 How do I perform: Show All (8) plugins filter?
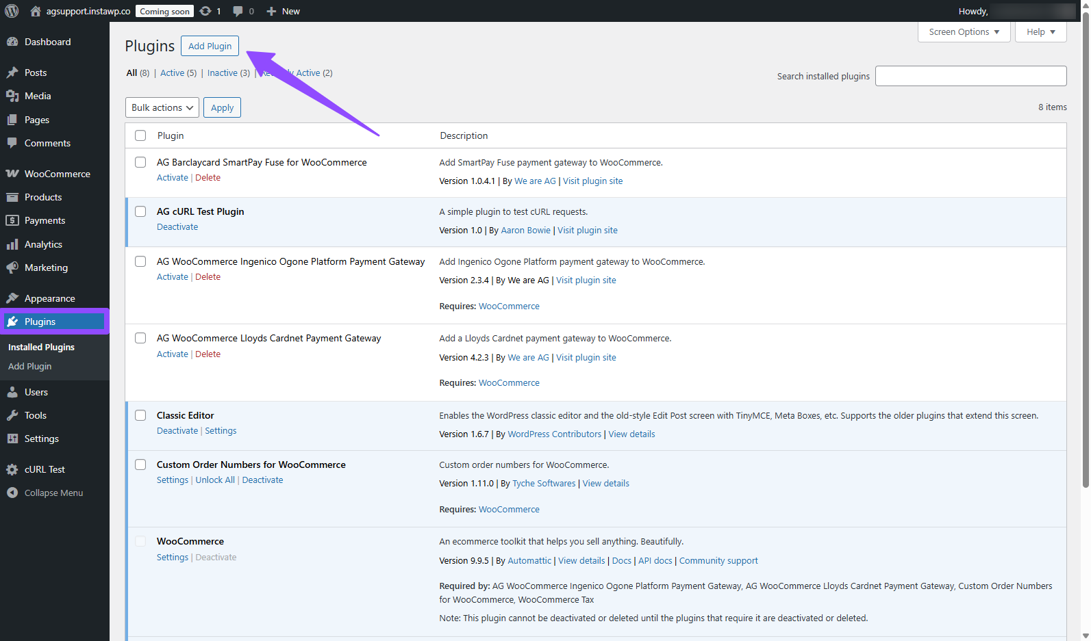click(138, 73)
